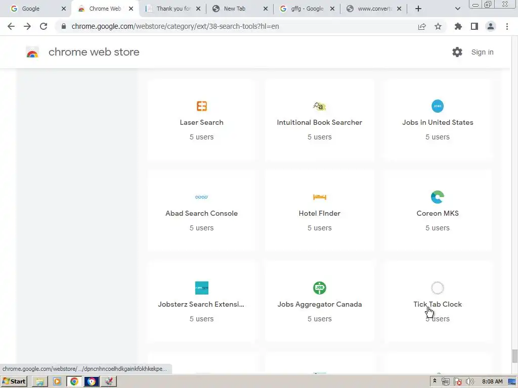Image resolution: width=518 pixels, height=388 pixels.
Task: Open the Windows Start button
Action: pyautogui.click(x=14, y=381)
